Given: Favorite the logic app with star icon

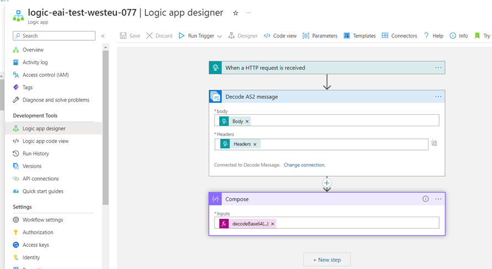Looking at the screenshot, I should 235,13.
